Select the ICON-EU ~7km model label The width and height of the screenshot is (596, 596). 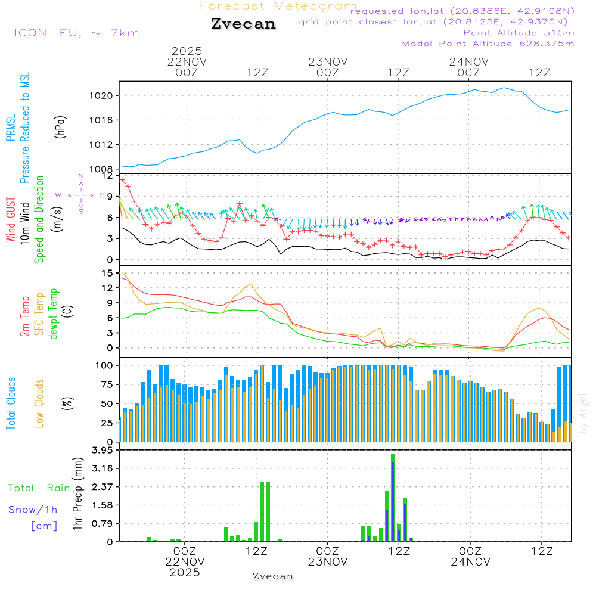(76, 33)
